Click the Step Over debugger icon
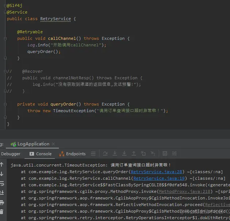 (105, 153)
